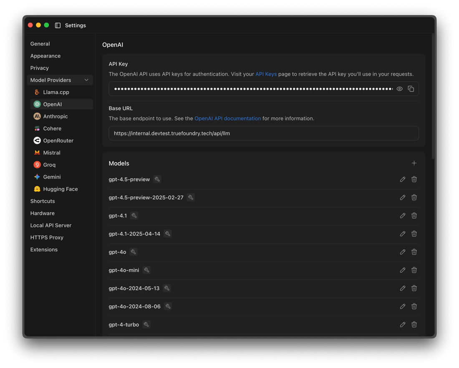Edit the gpt-4o-2024-08-06 model
459x368 pixels.
coord(403,306)
